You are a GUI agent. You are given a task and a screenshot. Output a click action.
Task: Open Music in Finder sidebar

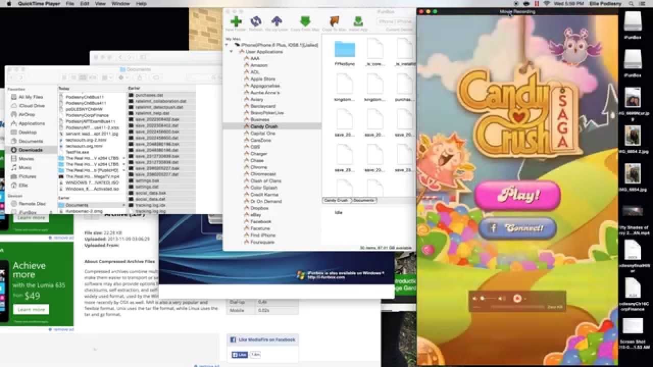coord(25,168)
